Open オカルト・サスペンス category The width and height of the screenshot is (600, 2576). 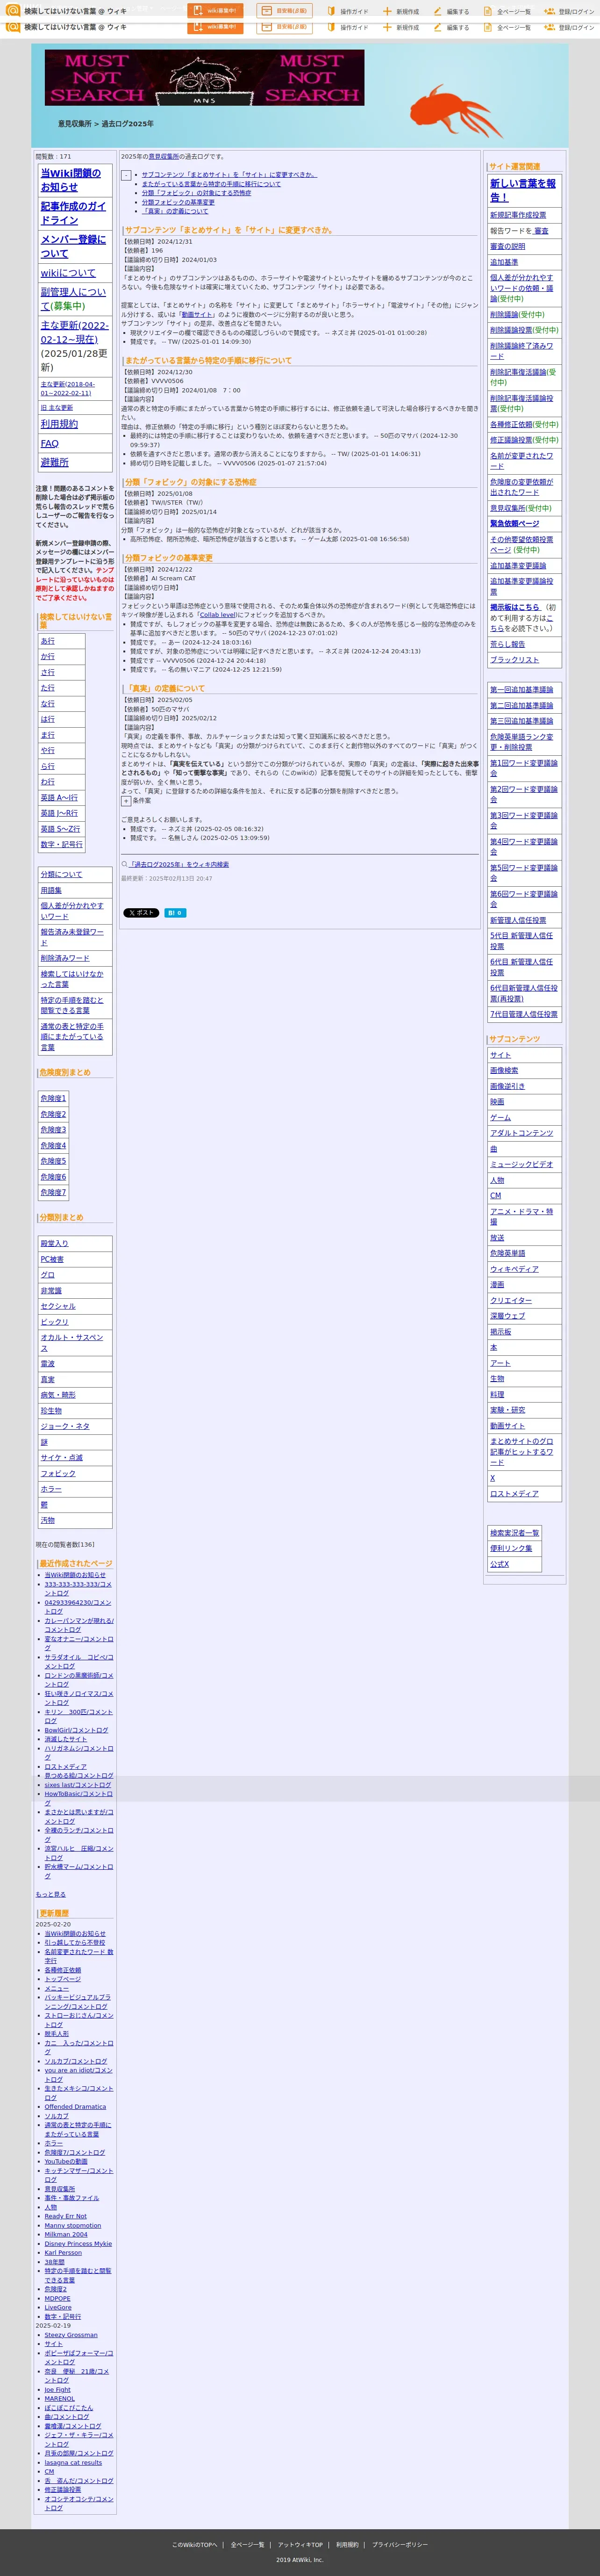coord(72,1343)
